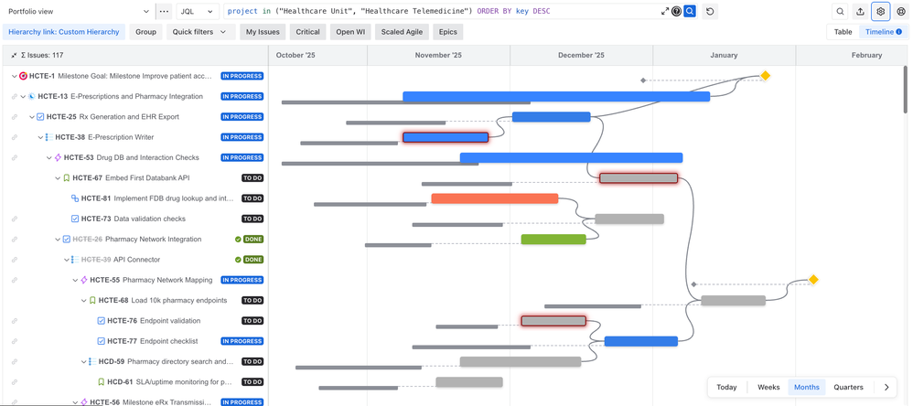Click the three-dots more options button

164,11
